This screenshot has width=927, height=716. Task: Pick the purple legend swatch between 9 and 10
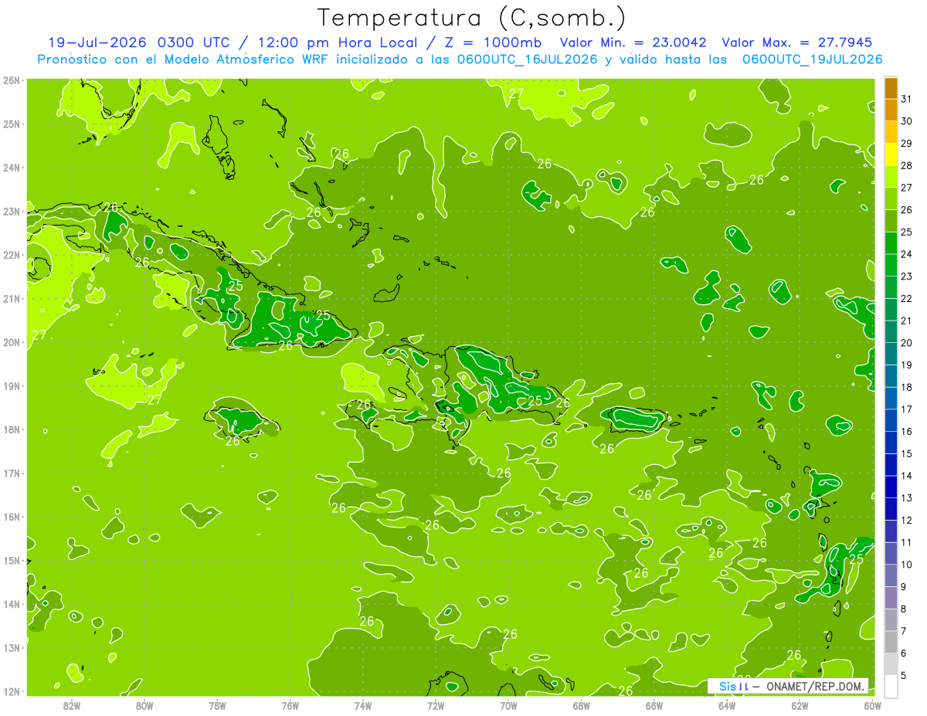(891, 576)
